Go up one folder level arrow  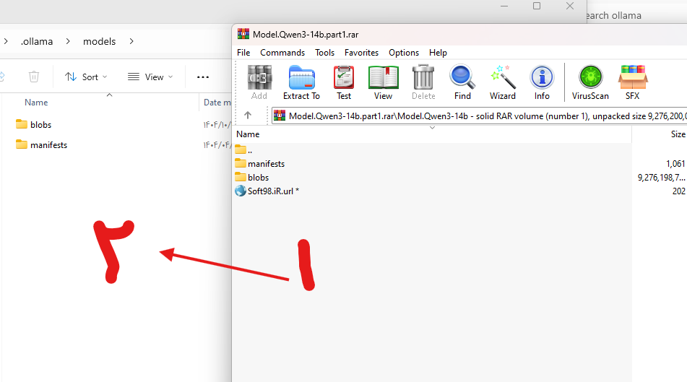click(248, 116)
